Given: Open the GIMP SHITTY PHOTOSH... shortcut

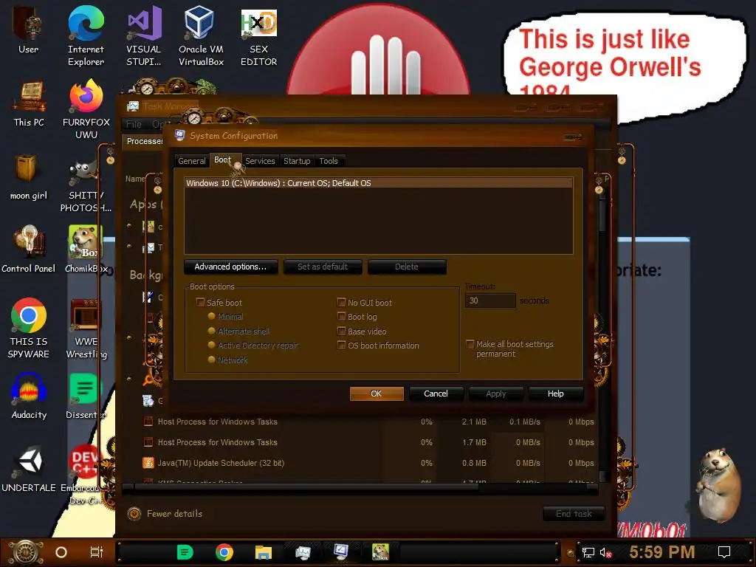Looking at the screenshot, I should pyautogui.click(x=86, y=185).
